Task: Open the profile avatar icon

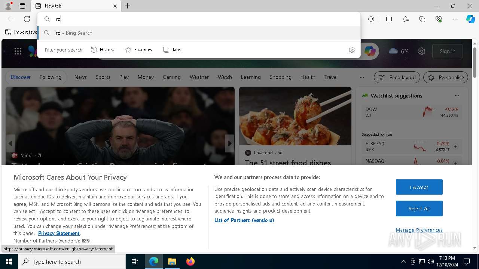Action: pos(8,6)
